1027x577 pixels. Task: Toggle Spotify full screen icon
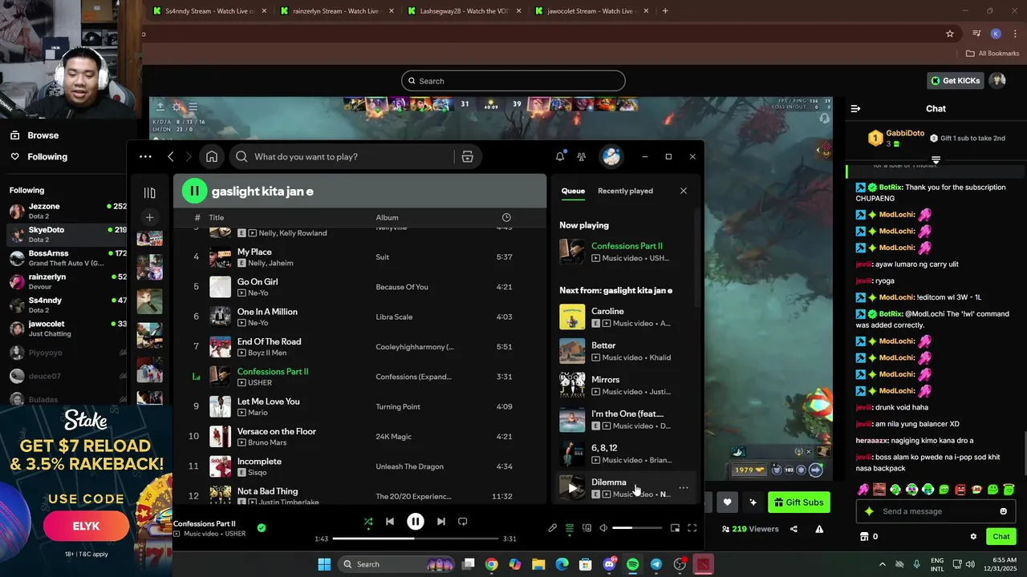(692, 528)
